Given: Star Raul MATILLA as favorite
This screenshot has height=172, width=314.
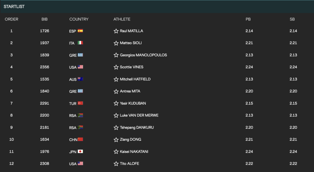Looking at the screenshot, I should coord(116,31).
